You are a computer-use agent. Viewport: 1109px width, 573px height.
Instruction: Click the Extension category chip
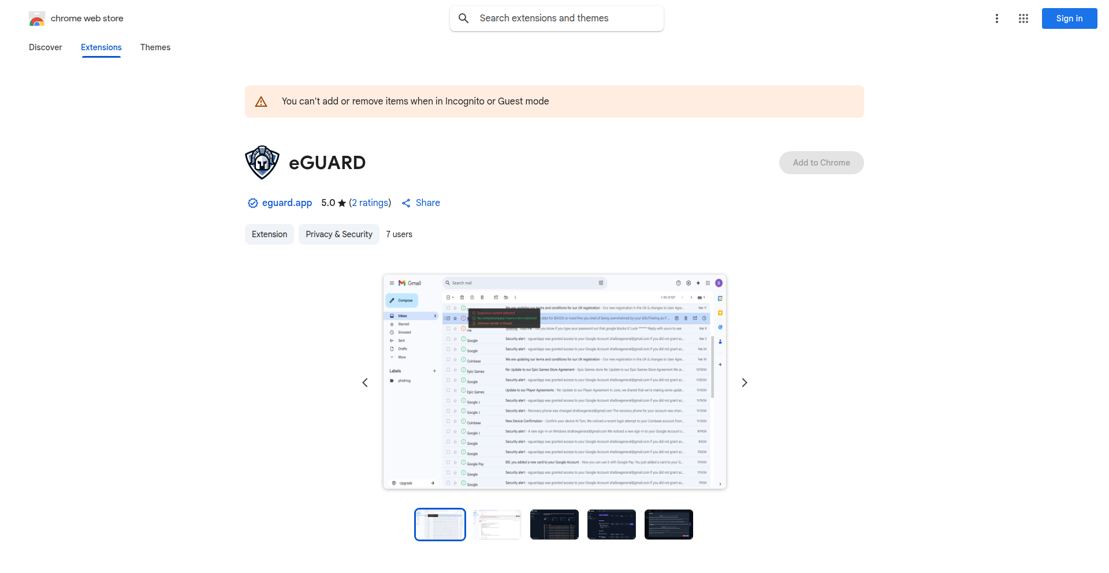click(269, 234)
